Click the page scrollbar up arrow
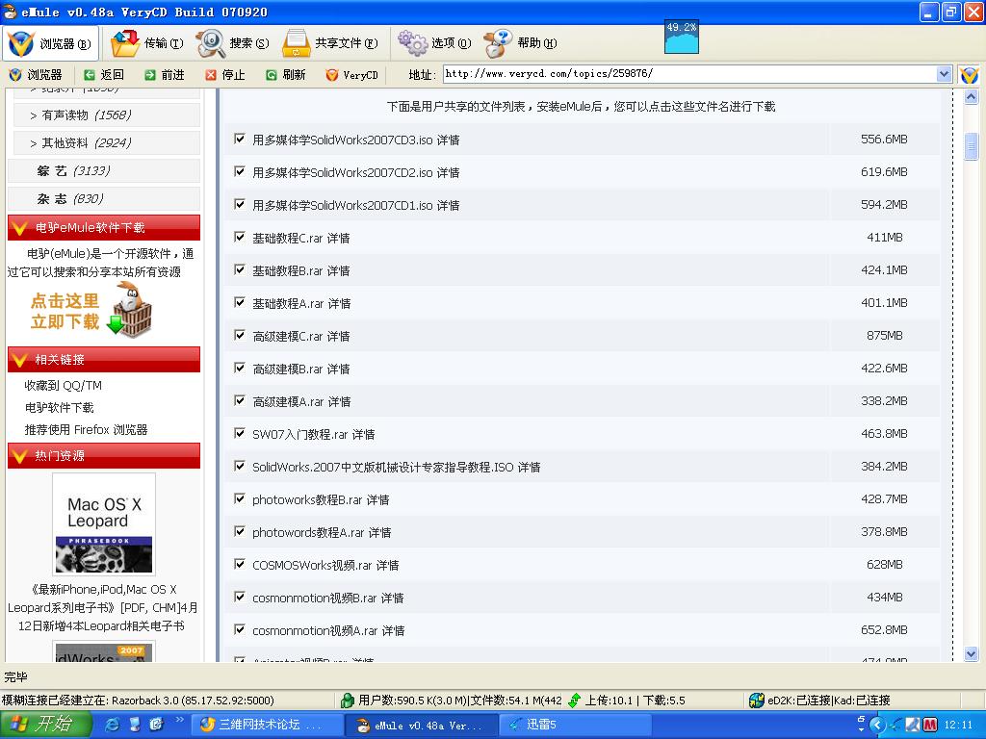The image size is (986, 739). [x=971, y=97]
